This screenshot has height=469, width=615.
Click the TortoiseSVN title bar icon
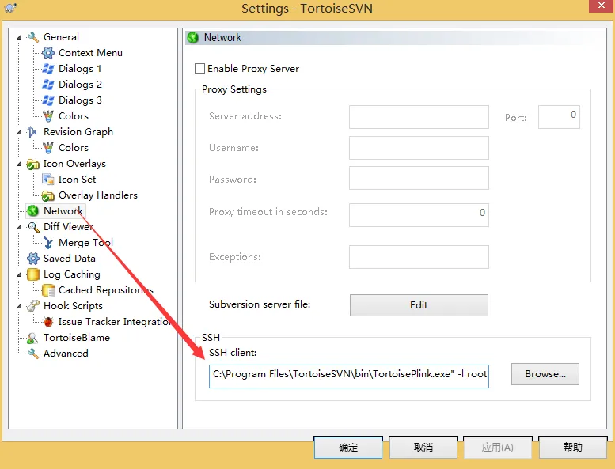click(10, 7)
